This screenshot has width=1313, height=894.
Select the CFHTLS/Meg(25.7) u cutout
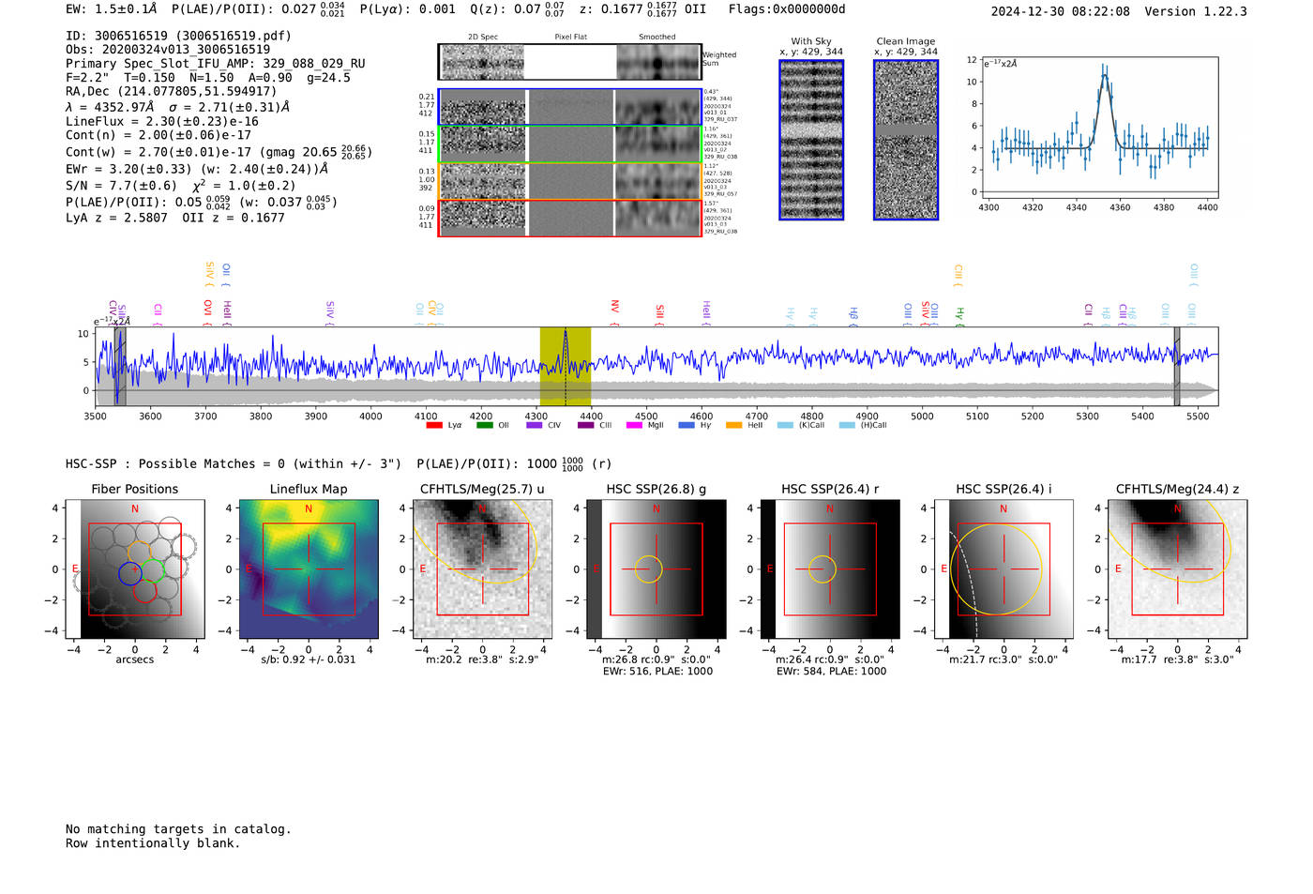483,568
